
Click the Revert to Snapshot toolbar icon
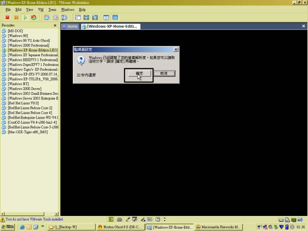pyautogui.click(x=55, y=17)
